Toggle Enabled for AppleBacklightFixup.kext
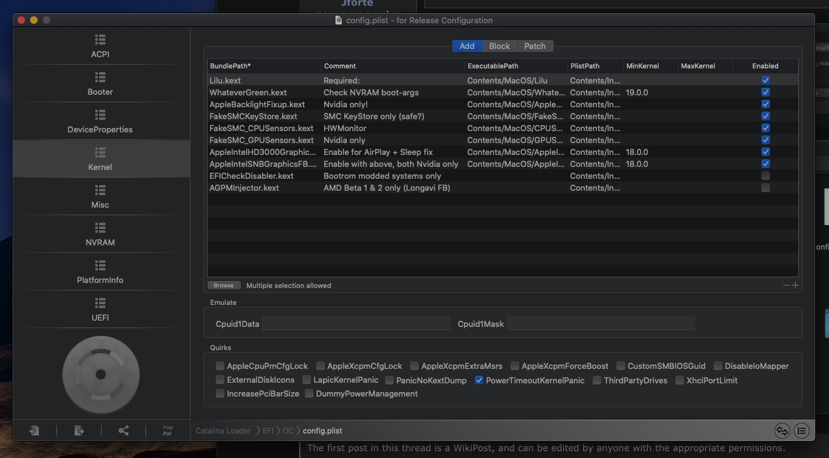The width and height of the screenshot is (829, 458). click(x=765, y=104)
